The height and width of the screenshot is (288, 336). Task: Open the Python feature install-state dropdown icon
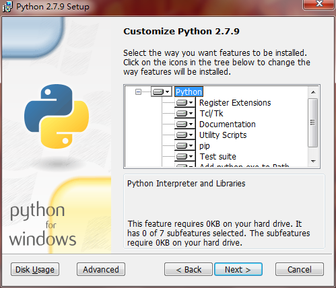point(162,92)
